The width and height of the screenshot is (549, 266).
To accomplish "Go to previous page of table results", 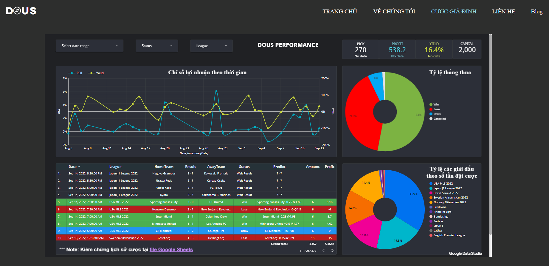I will tap(324, 251).
